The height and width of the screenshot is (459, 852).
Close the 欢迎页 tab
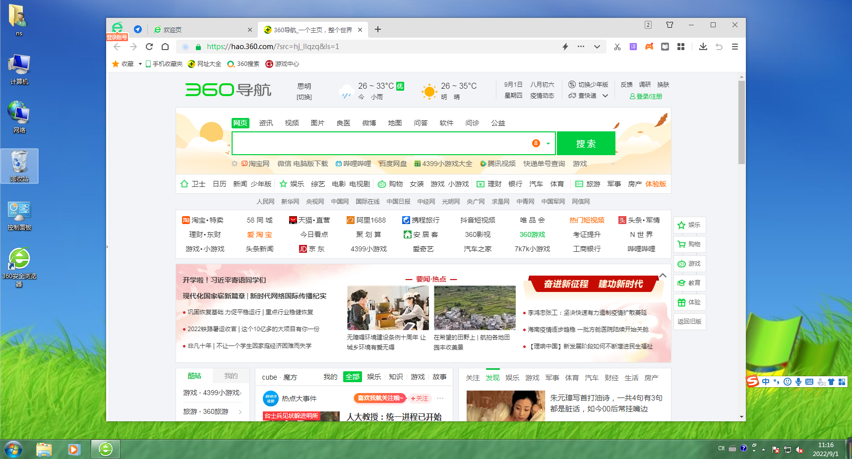pyautogui.click(x=250, y=30)
